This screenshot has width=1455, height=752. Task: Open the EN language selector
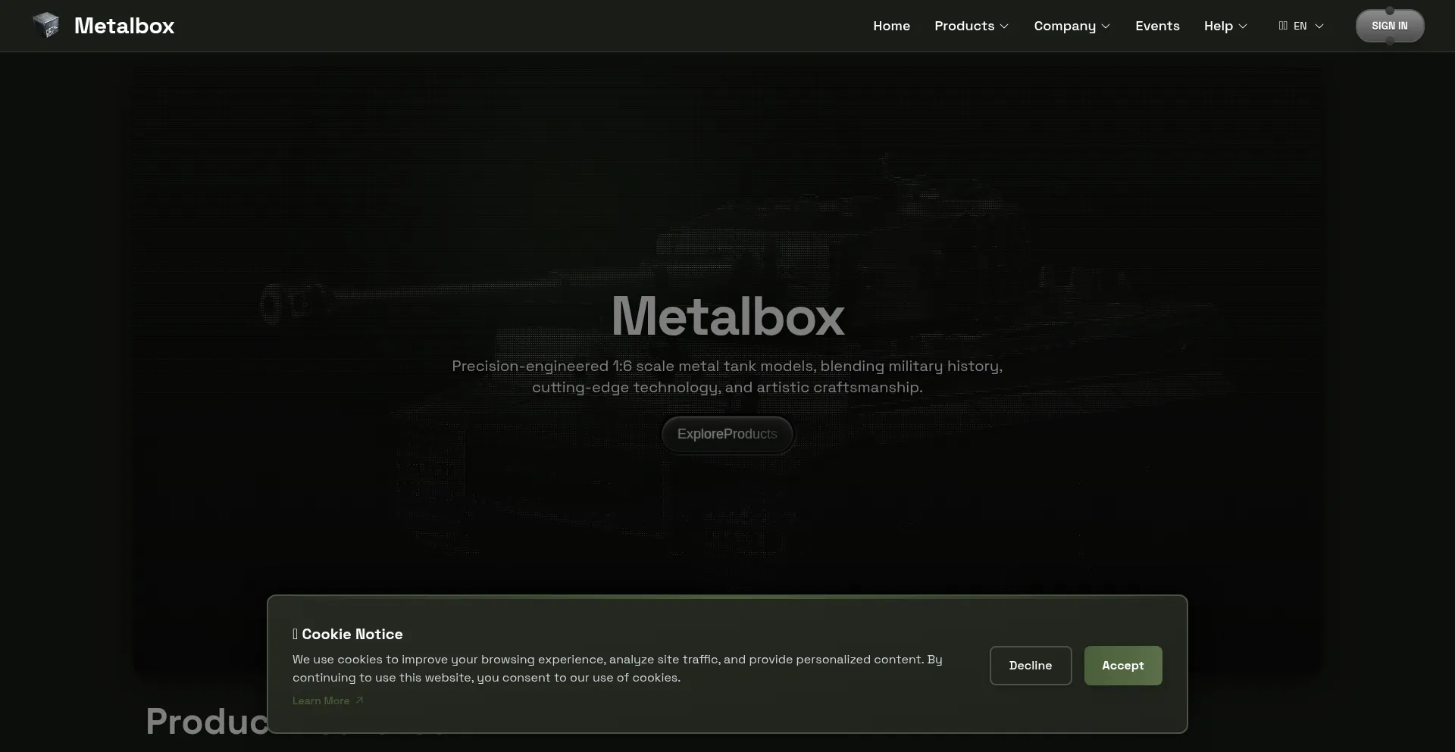point(1302,25)
